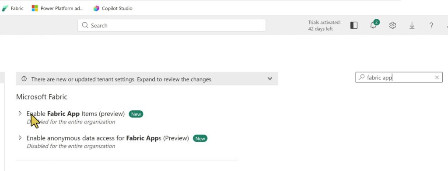Expand Enable Fabric App Items setting
This screenshot has width=448, height=171.
click(20, 113)
